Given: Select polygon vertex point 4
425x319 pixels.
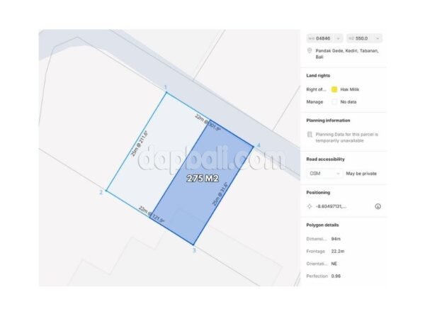Looking at the screenshot, I should point(254,147).
